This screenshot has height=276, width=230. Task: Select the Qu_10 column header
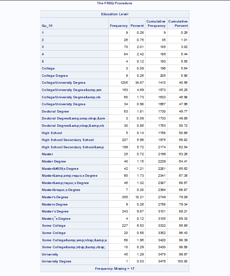click(47, 26)
